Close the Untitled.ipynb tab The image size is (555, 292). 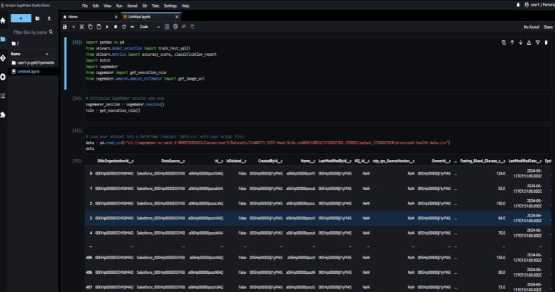click(x=177, y=17)
